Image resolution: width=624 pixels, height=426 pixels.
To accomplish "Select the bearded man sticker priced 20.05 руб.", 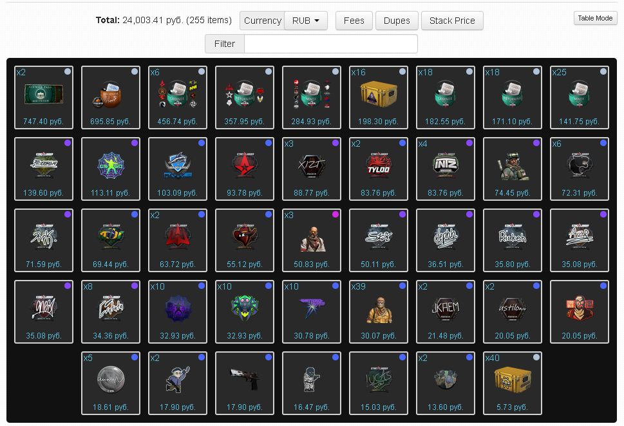I will (x=580, y=311).
